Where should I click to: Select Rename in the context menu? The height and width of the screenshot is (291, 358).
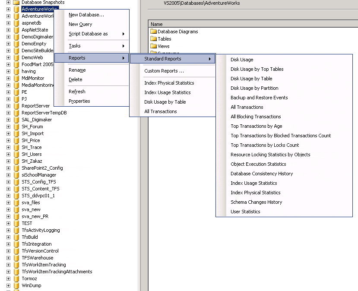[x=92, y=70]
